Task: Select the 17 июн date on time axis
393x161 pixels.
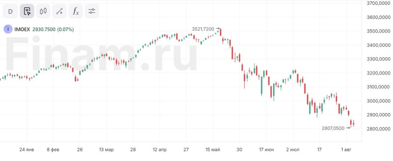Action: click(x=267, y=150)
